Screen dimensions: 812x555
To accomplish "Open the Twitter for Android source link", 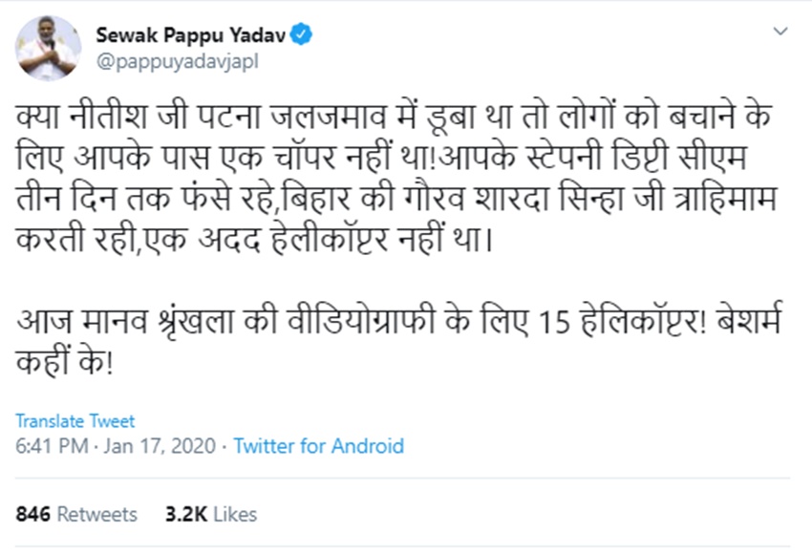I will tap(319, 446).
